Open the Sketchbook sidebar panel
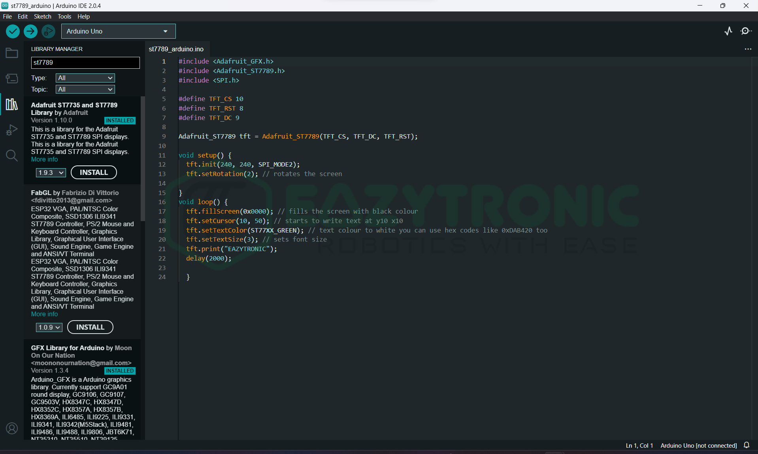Screen dimensions: 758x454 [11, 53]
